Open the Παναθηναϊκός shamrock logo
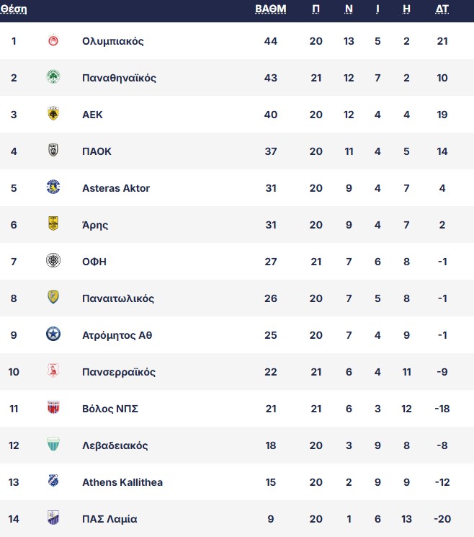Screen dimensions: 474x537 [x=53, y=77]
